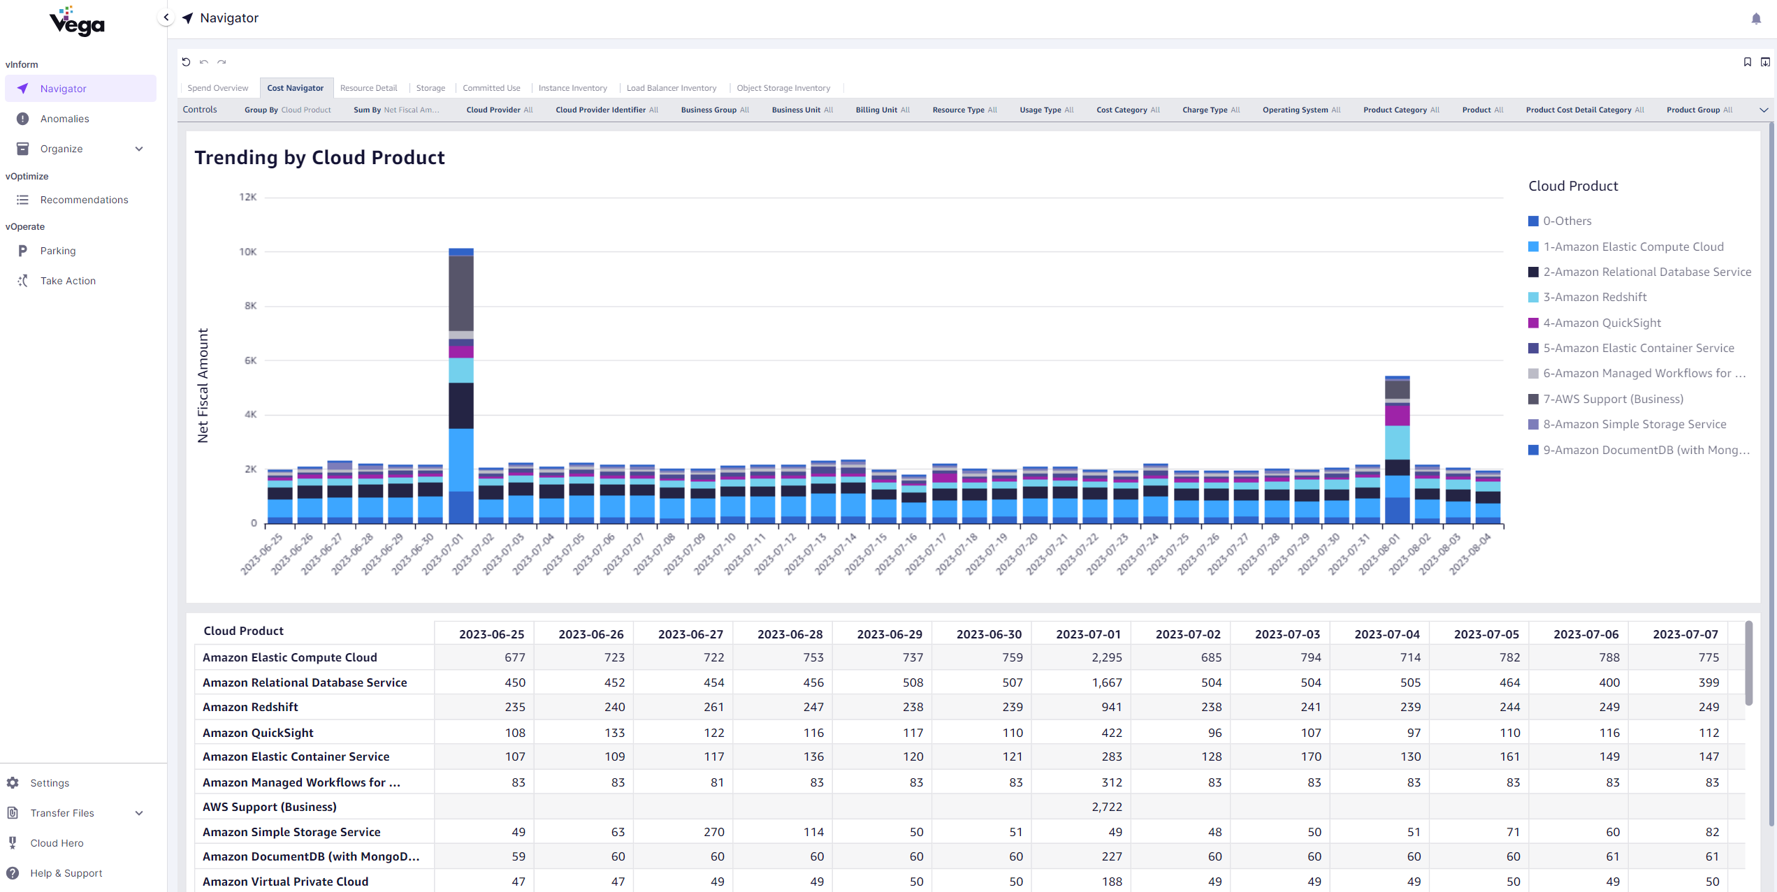Click the Recommendations list icon

point(22,200)
